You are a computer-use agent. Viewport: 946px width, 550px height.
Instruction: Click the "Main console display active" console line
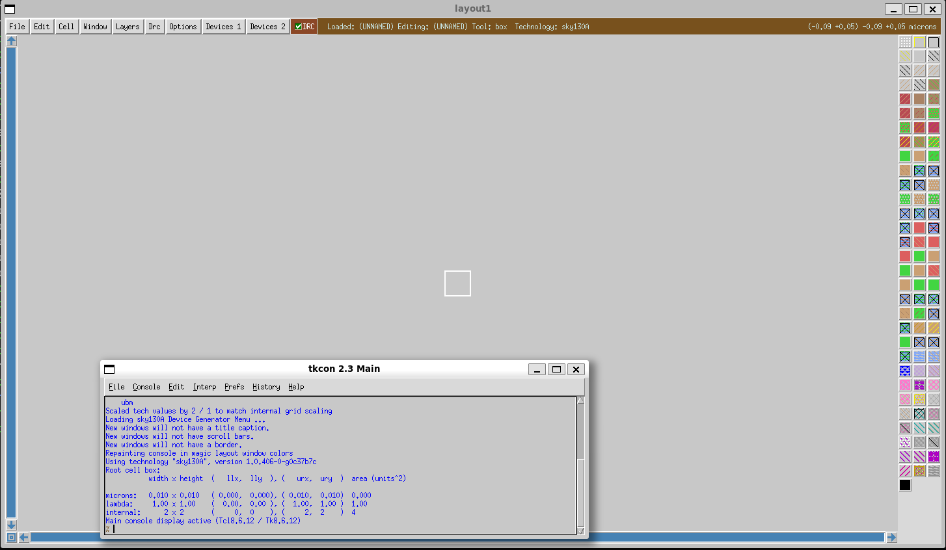(203, 521)
